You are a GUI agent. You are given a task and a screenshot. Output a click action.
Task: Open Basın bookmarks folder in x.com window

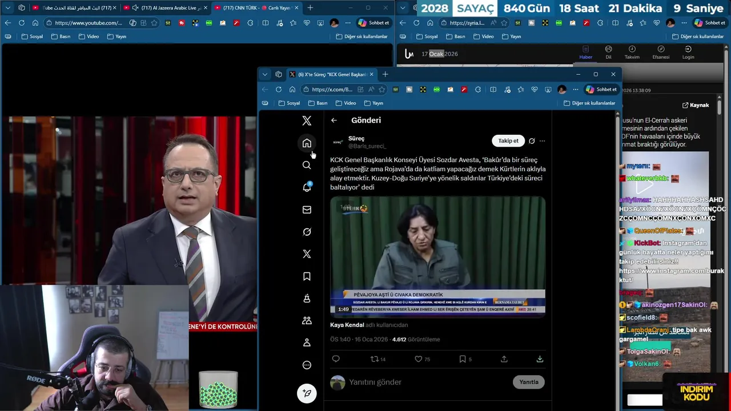(x=318, y=103)
